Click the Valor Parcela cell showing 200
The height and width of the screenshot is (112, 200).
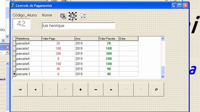coord(109,59)
